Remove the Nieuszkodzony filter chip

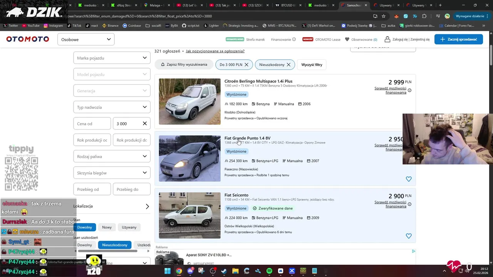[288, 65]
